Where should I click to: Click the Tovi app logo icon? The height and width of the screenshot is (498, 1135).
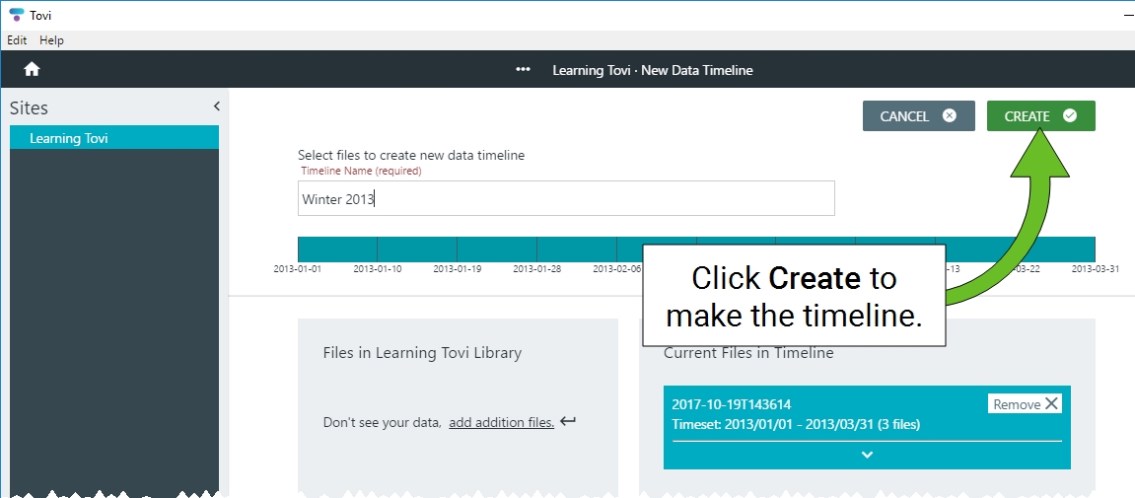click(x=16, y=15)
